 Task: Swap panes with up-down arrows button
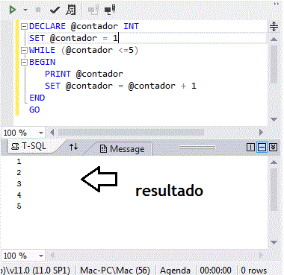pos(74,147)
